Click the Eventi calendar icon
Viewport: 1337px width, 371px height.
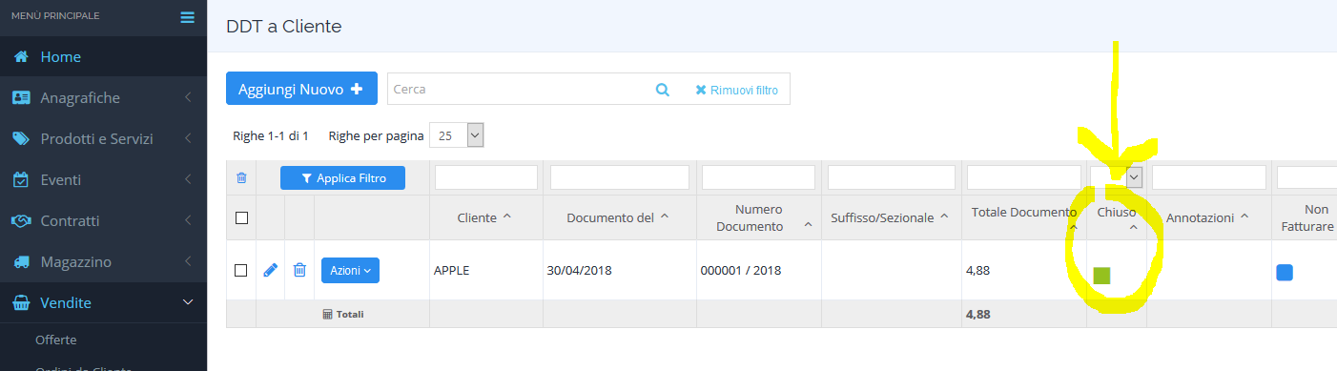click(x=20, y=179)
